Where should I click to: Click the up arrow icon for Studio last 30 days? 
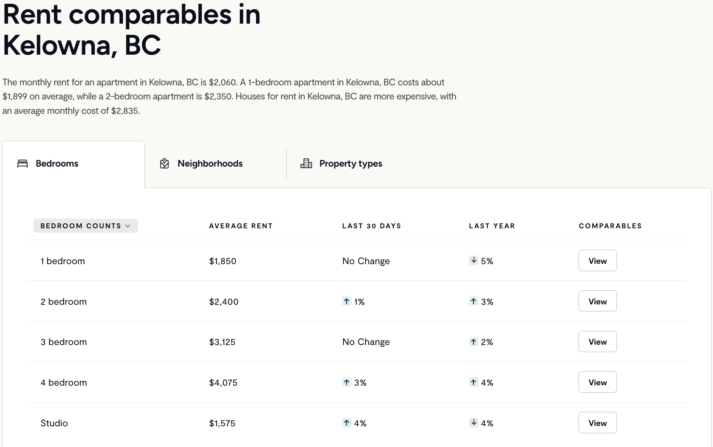click(347, 423)
